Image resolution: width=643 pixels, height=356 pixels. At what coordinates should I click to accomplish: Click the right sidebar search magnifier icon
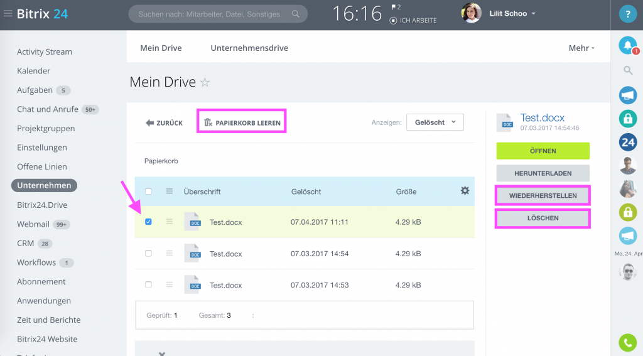(x=628, y=70)
